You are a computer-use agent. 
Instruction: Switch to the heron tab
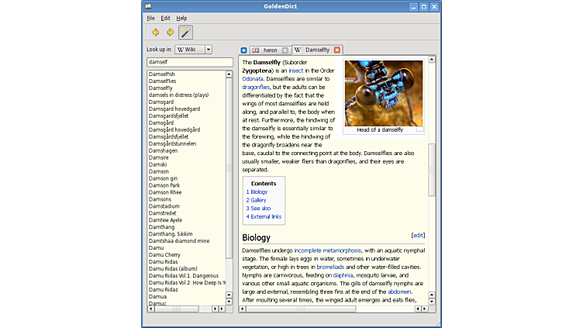pos(269,50)
